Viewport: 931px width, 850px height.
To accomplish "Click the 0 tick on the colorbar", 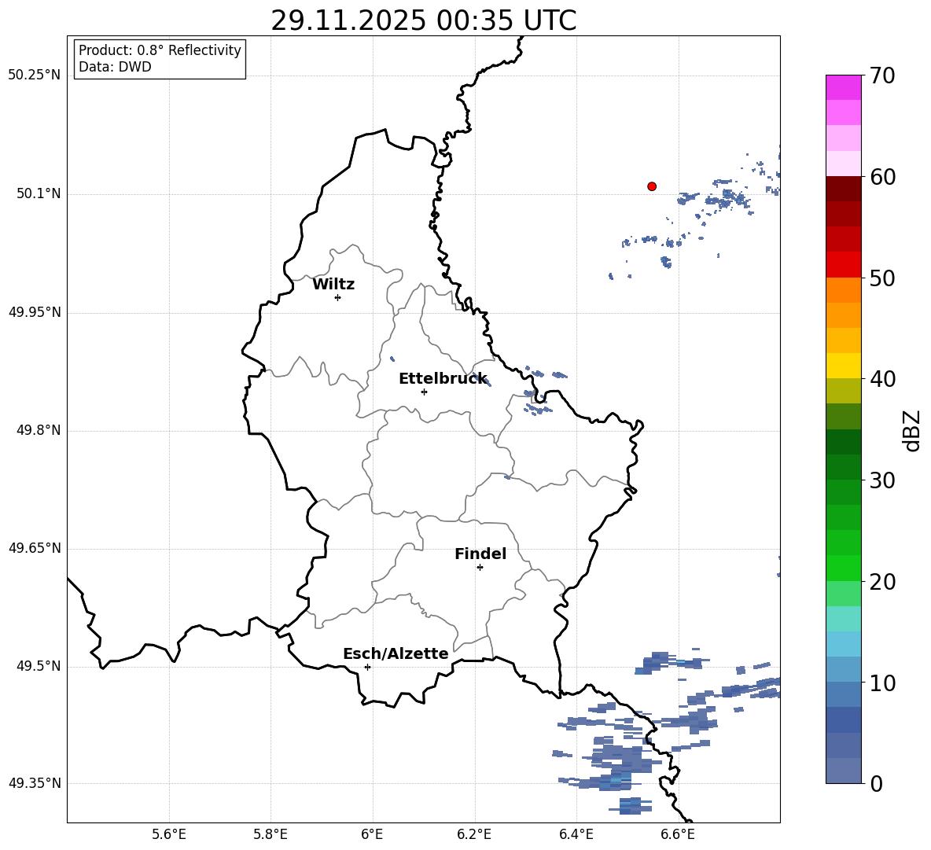I will (x=877, y=783).
